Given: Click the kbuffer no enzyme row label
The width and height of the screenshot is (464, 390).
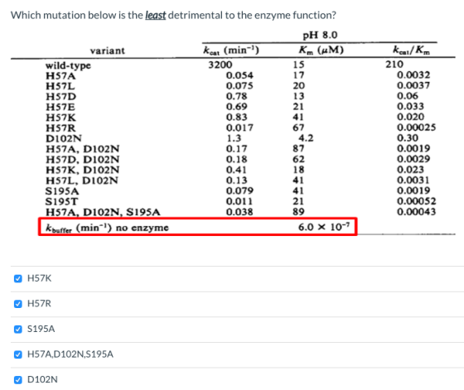Looking at the screenshot, I should 107,228.
